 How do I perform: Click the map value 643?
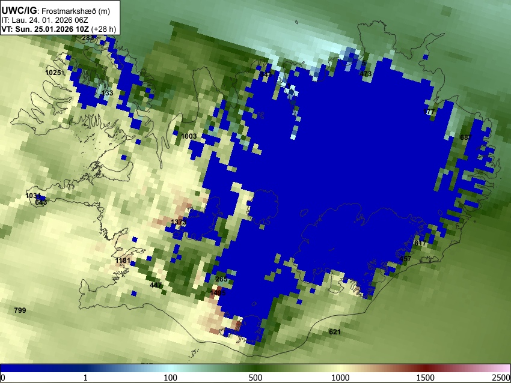click(41, 202)
